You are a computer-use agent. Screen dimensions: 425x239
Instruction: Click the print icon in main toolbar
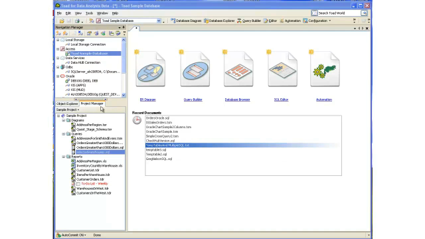77,21
